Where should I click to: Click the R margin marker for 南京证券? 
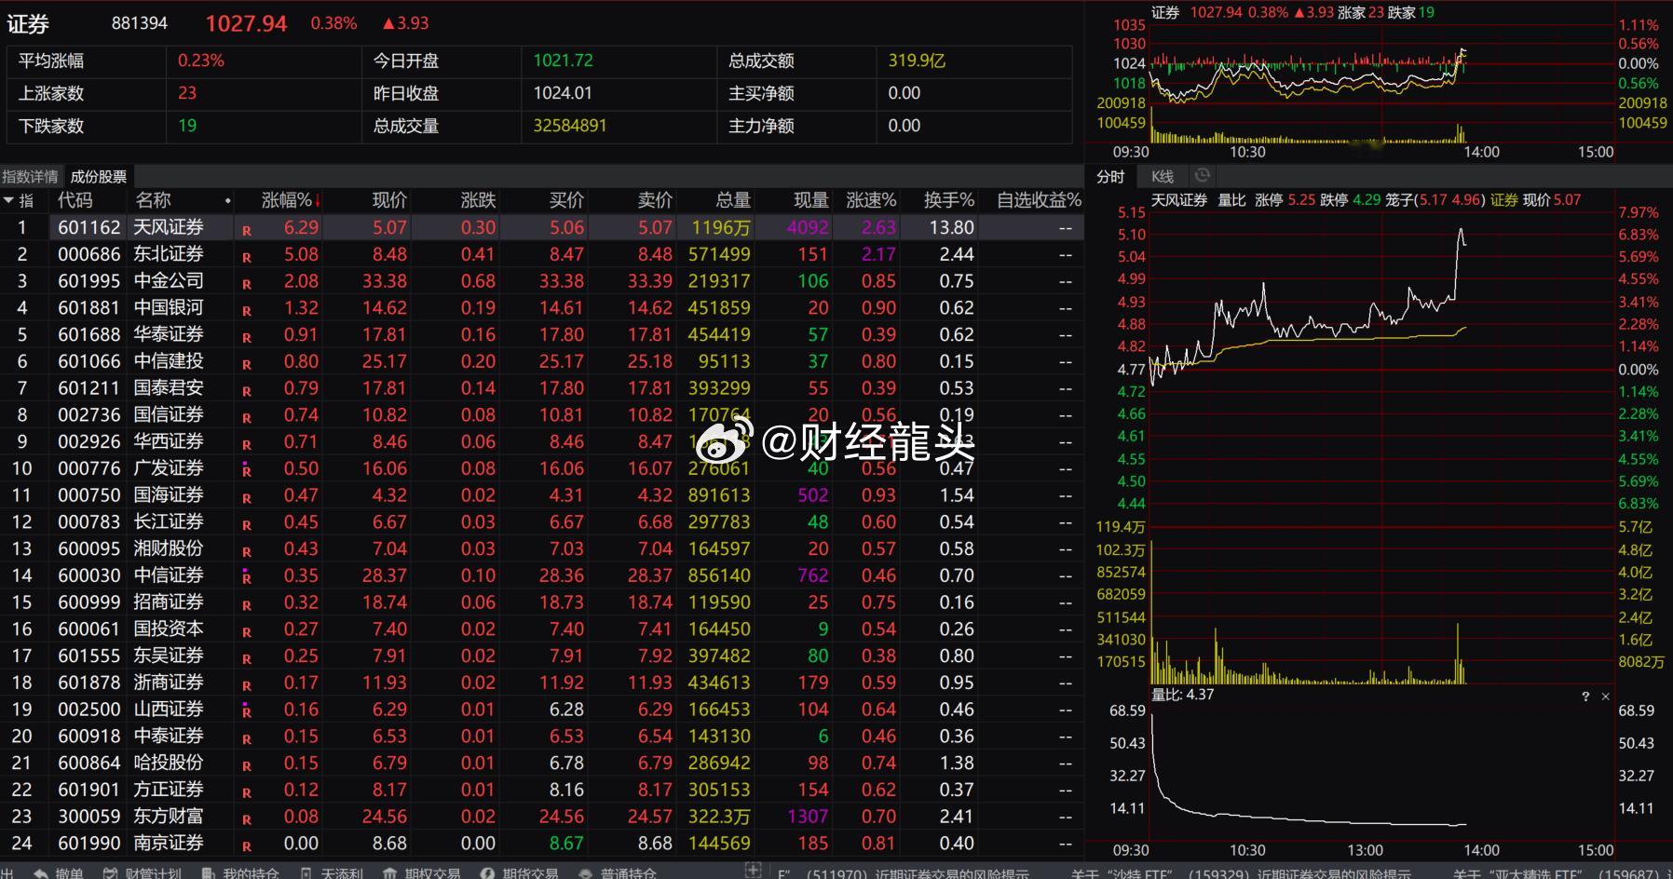247,846
